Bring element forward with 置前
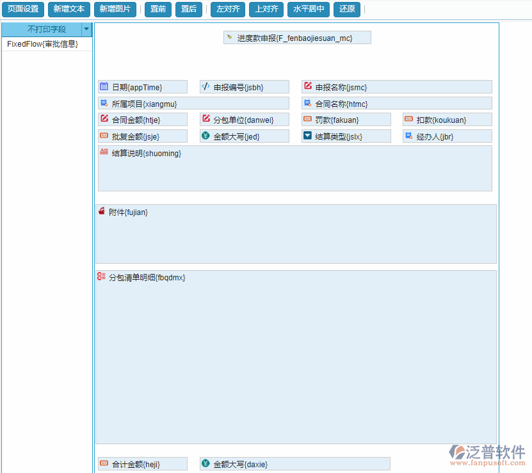Screen dimensions: 532x473 [x=157, y=9]
